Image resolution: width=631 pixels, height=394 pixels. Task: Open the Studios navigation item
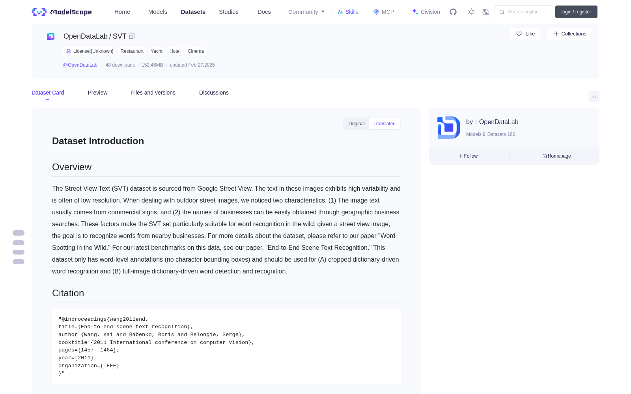(x=229, y=12)
